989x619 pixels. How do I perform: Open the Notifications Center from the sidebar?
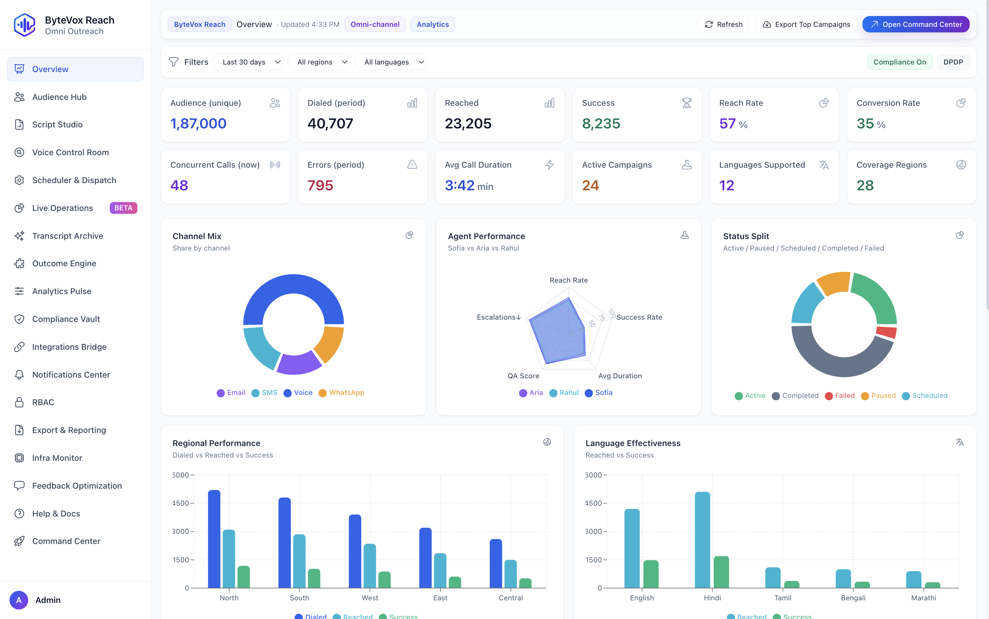tap(71, 375)
